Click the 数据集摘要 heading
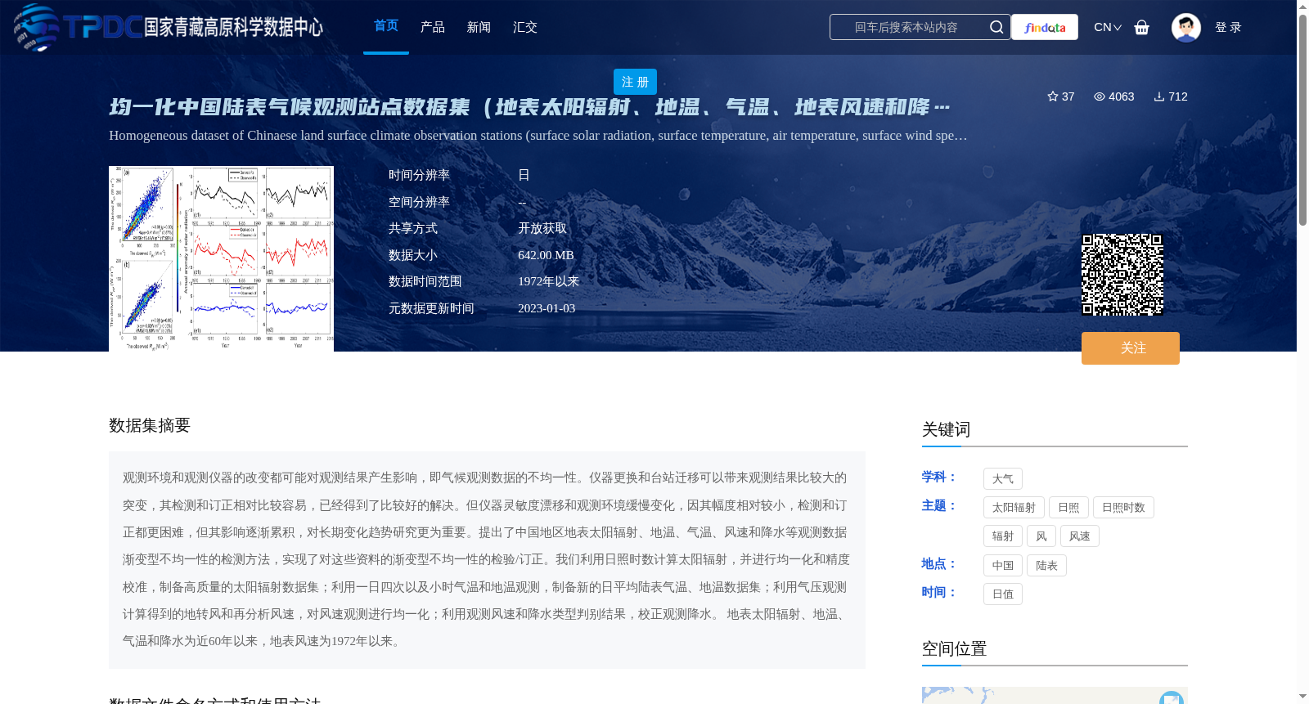Viewport: 1309px width, 704px height. pyautogui.click(x=150, y=425)
